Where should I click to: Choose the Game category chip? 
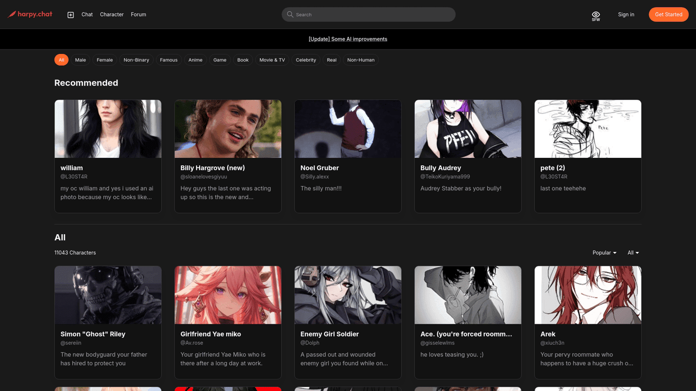220,60
